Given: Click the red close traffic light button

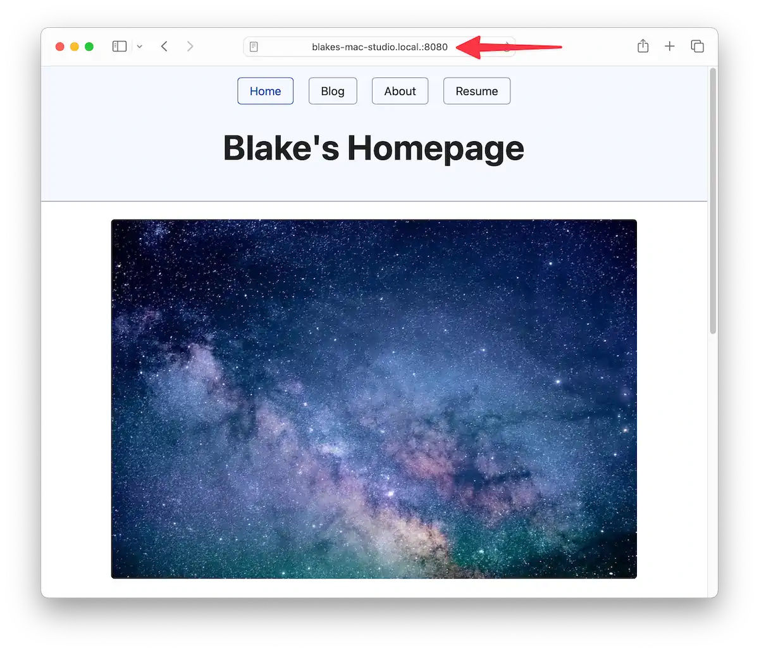Looking at the screenshot, I should coord(59,46).
